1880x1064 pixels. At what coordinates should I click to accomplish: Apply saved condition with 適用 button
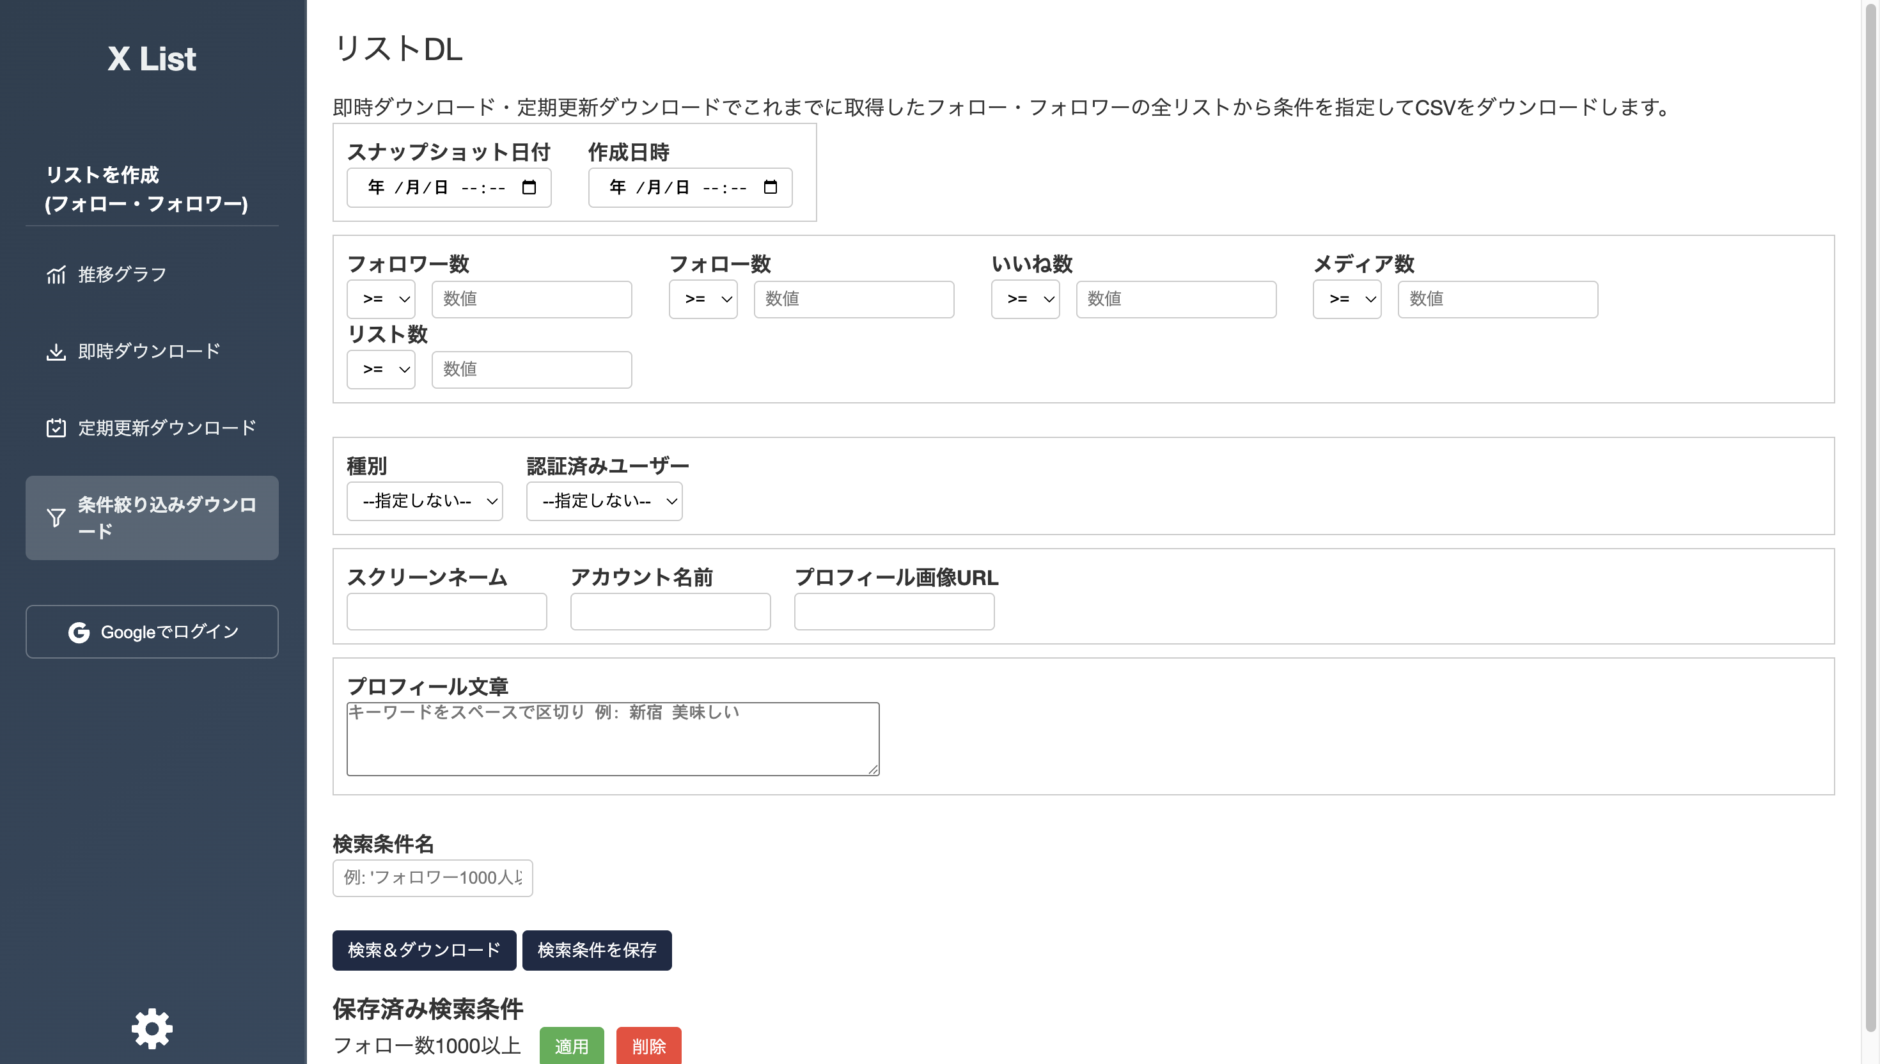(x=572, y=1045)
